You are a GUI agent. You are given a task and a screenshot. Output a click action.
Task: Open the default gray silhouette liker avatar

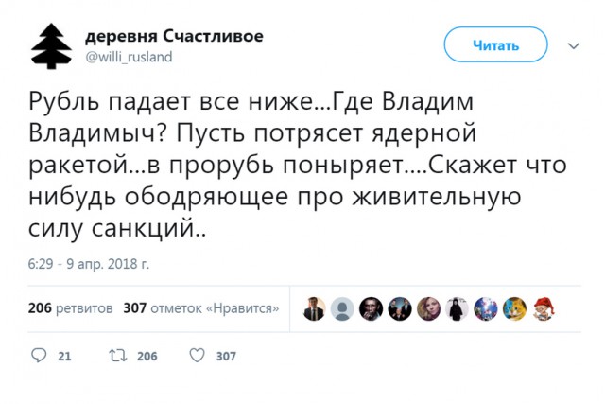click(x=342, y=307)
